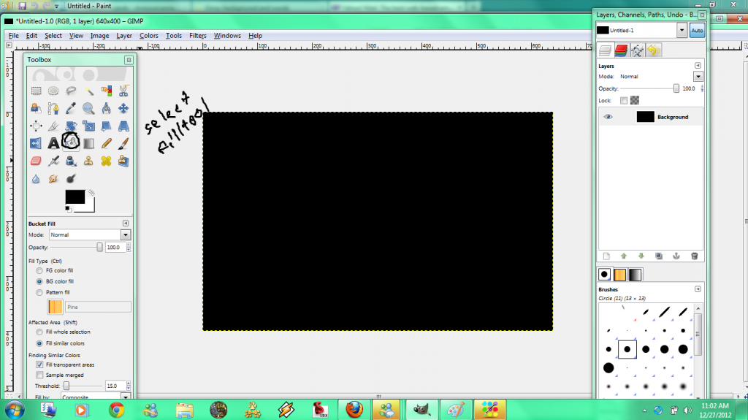This screenshot has height=420, width=748.
Task: Select the Eraser tool
Action: click(37, 161)
